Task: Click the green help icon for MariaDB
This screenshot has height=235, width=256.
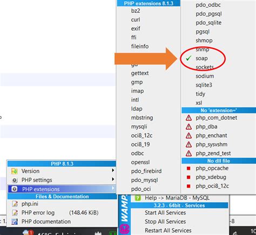Action: (138, 198)
